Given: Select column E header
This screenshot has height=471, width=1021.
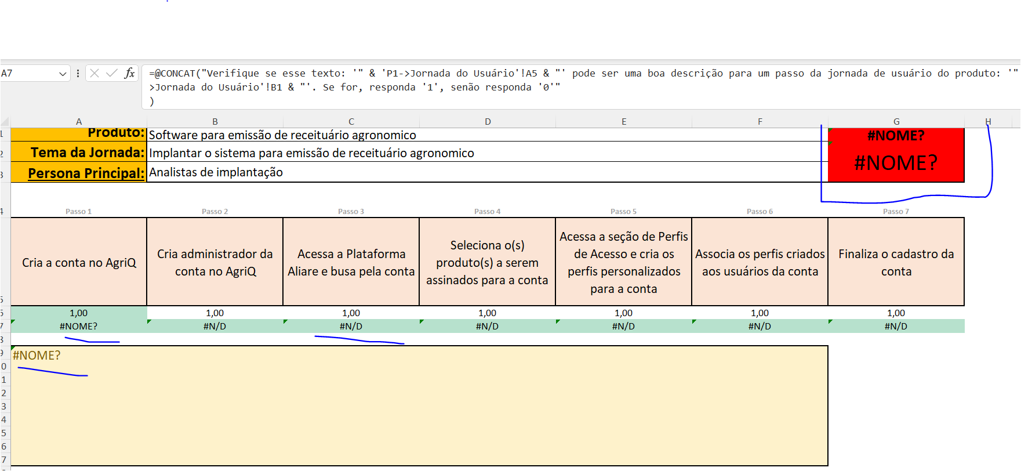Looking at the screenshot, I should point(624,122).
